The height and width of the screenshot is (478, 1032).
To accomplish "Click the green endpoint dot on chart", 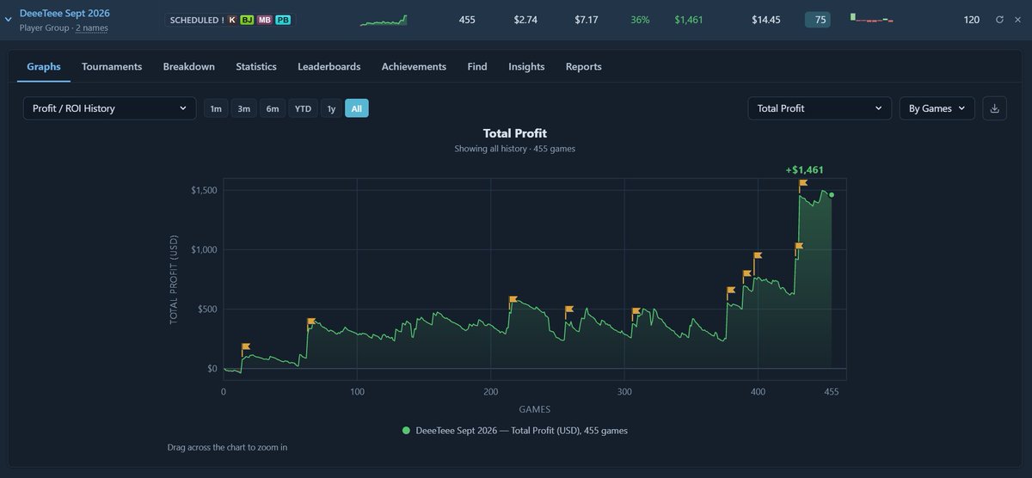I will [832, 195].
